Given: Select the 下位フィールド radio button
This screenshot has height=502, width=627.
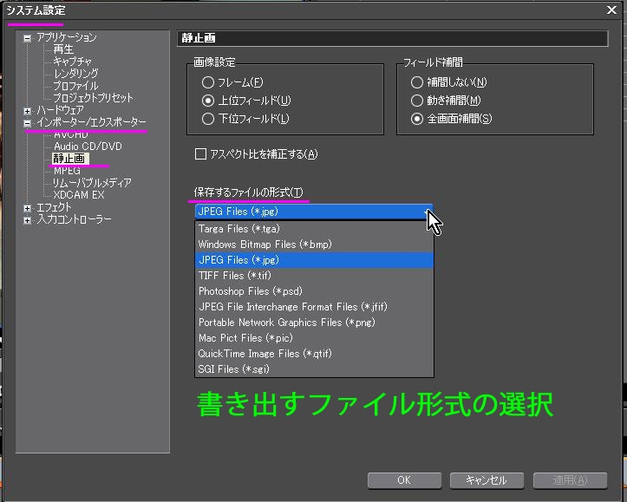Looking at the screenshot, I should click(x=207, y=118).
